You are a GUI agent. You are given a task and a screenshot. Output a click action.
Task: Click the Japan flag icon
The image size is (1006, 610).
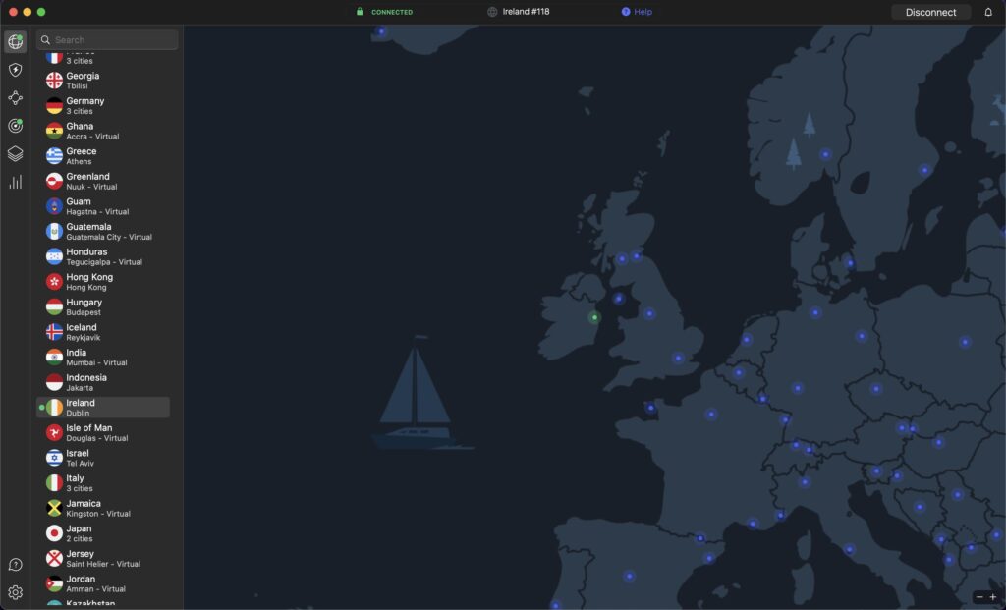click(x=55, y=533)
